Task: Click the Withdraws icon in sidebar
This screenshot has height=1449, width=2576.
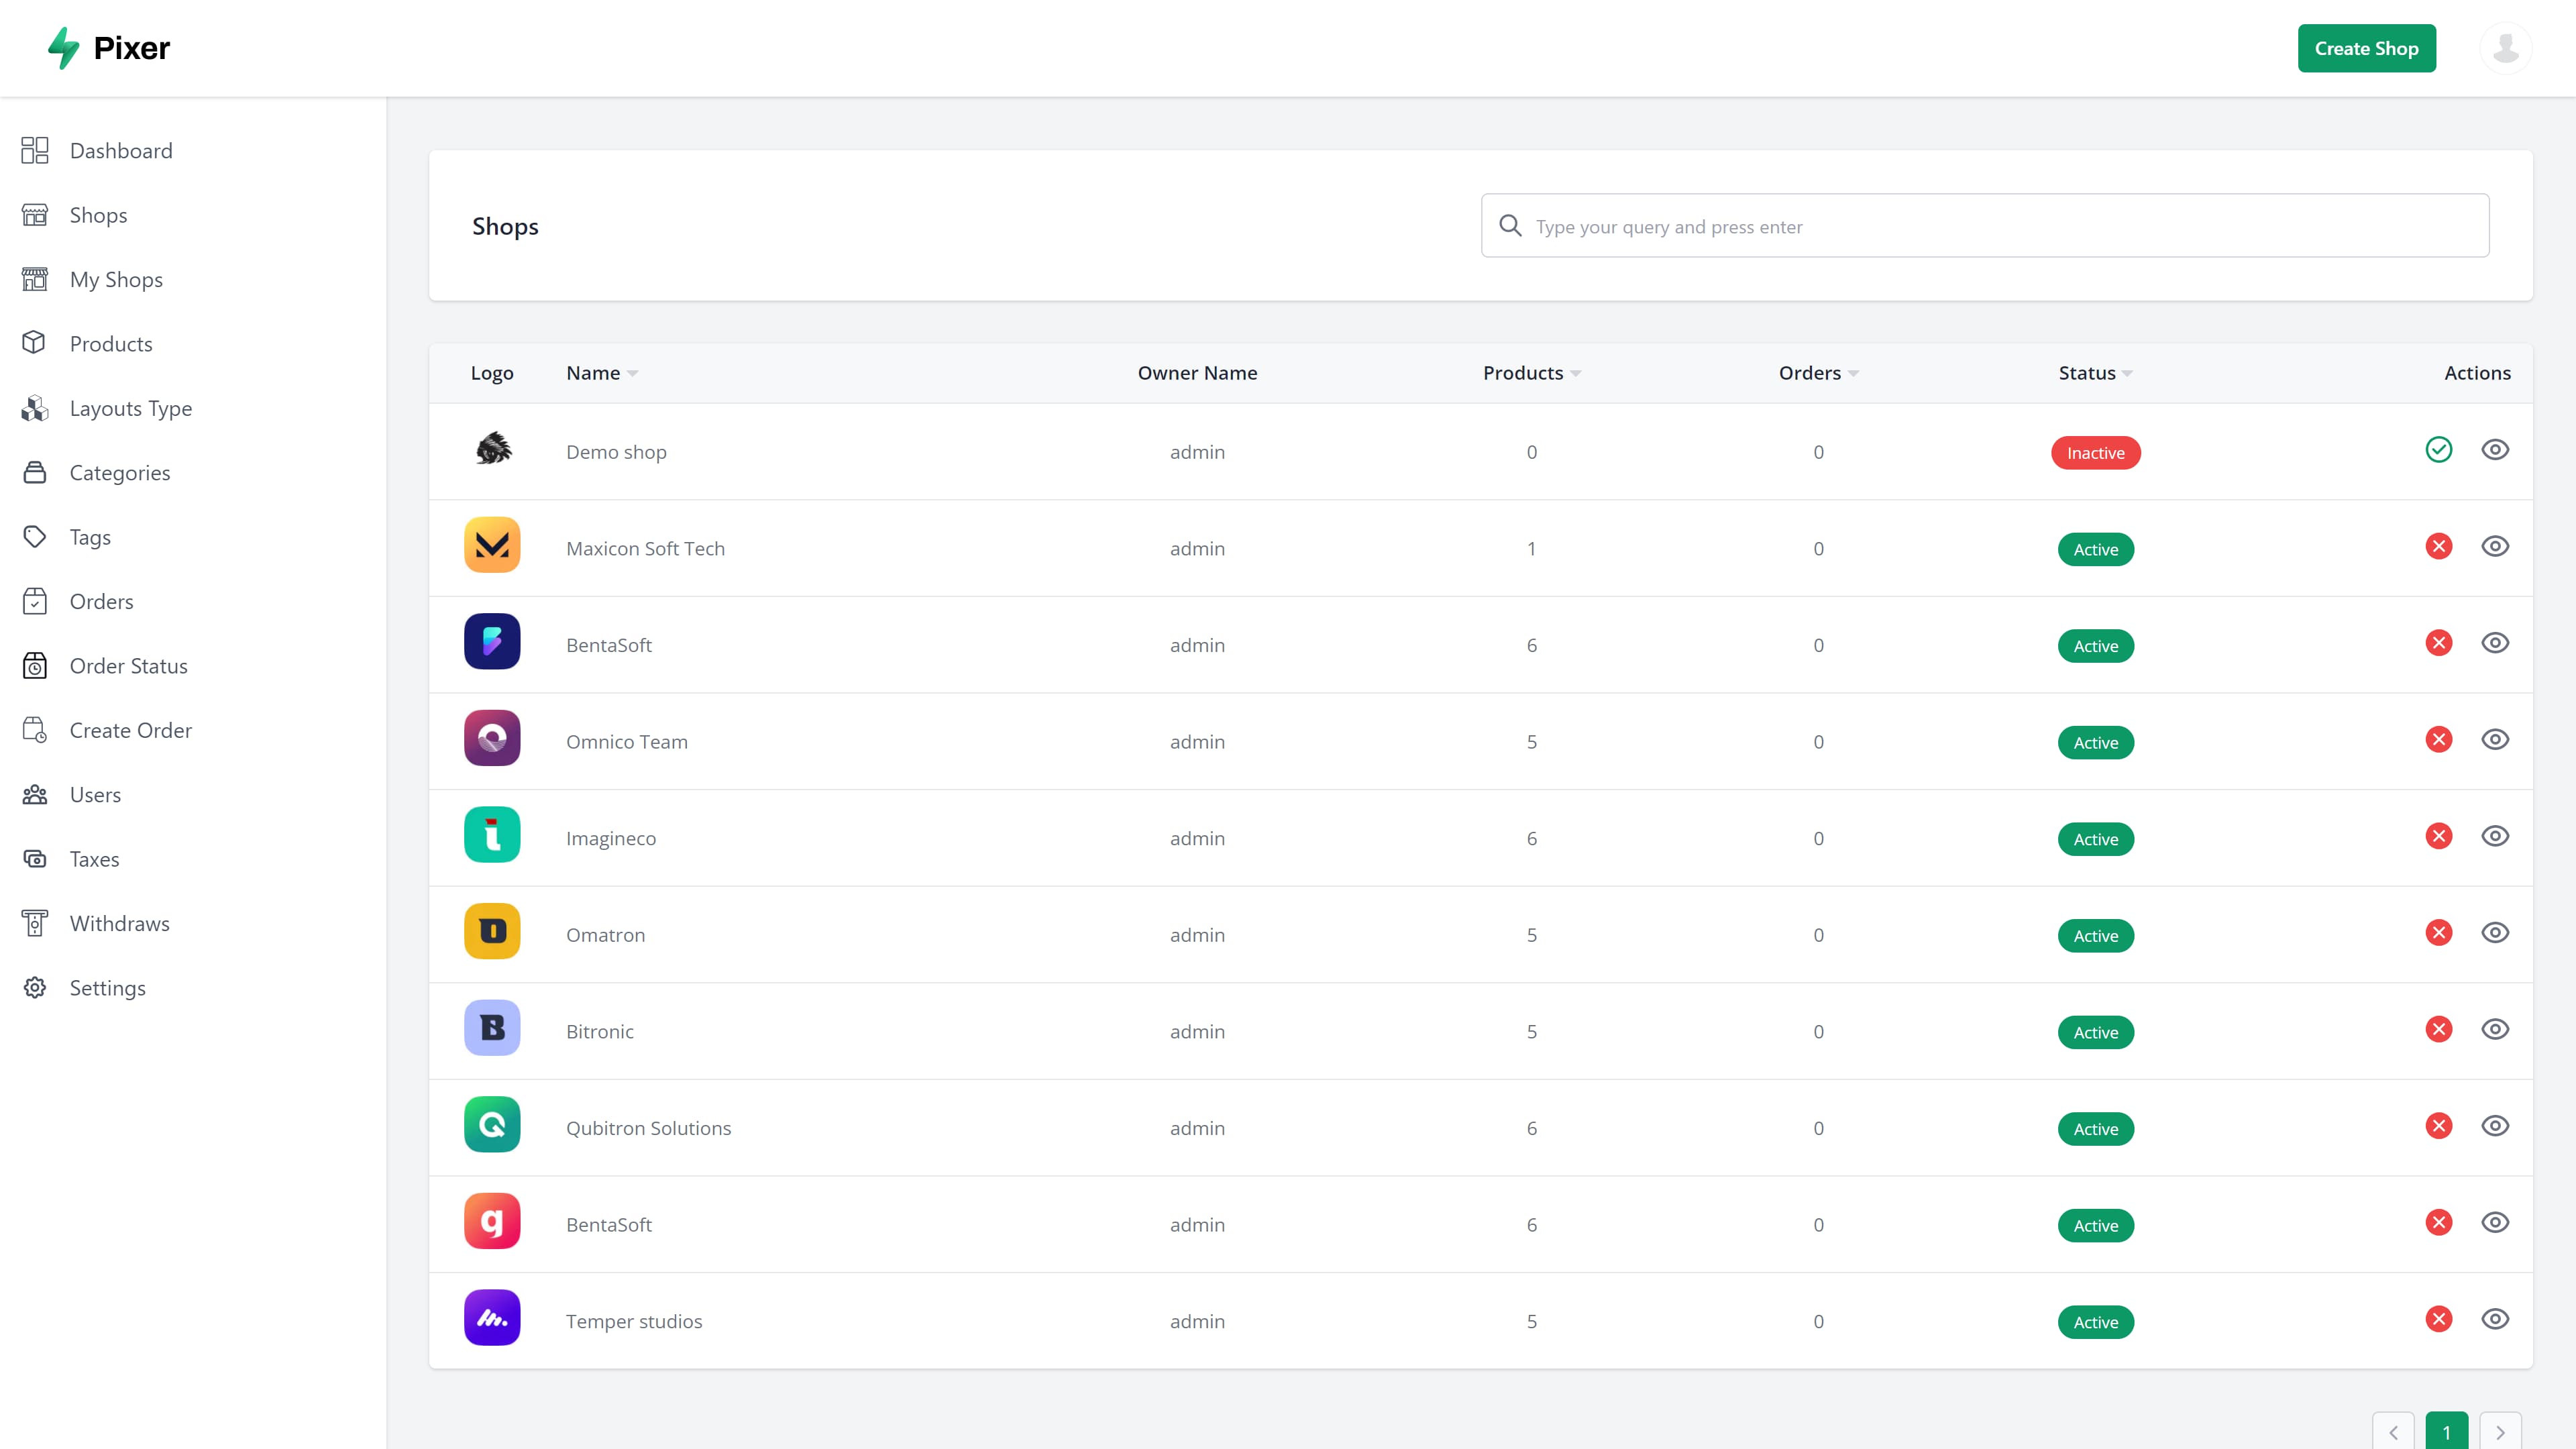Action: (x=35, y=923)
